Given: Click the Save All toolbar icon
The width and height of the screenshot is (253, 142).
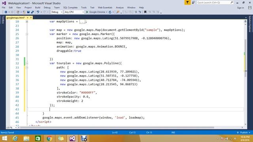Looking at the screenshot, I should [x=32, y=12].
